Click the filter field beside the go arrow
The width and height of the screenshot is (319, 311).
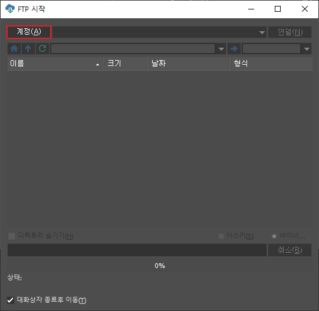pos(271,49)
